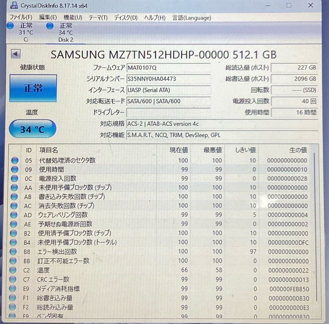
Task: Click status icon for row 0C 電源投入回数
Action: (x=15, y=179)
